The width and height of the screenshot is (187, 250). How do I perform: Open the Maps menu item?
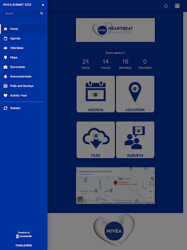click(24, 58)
